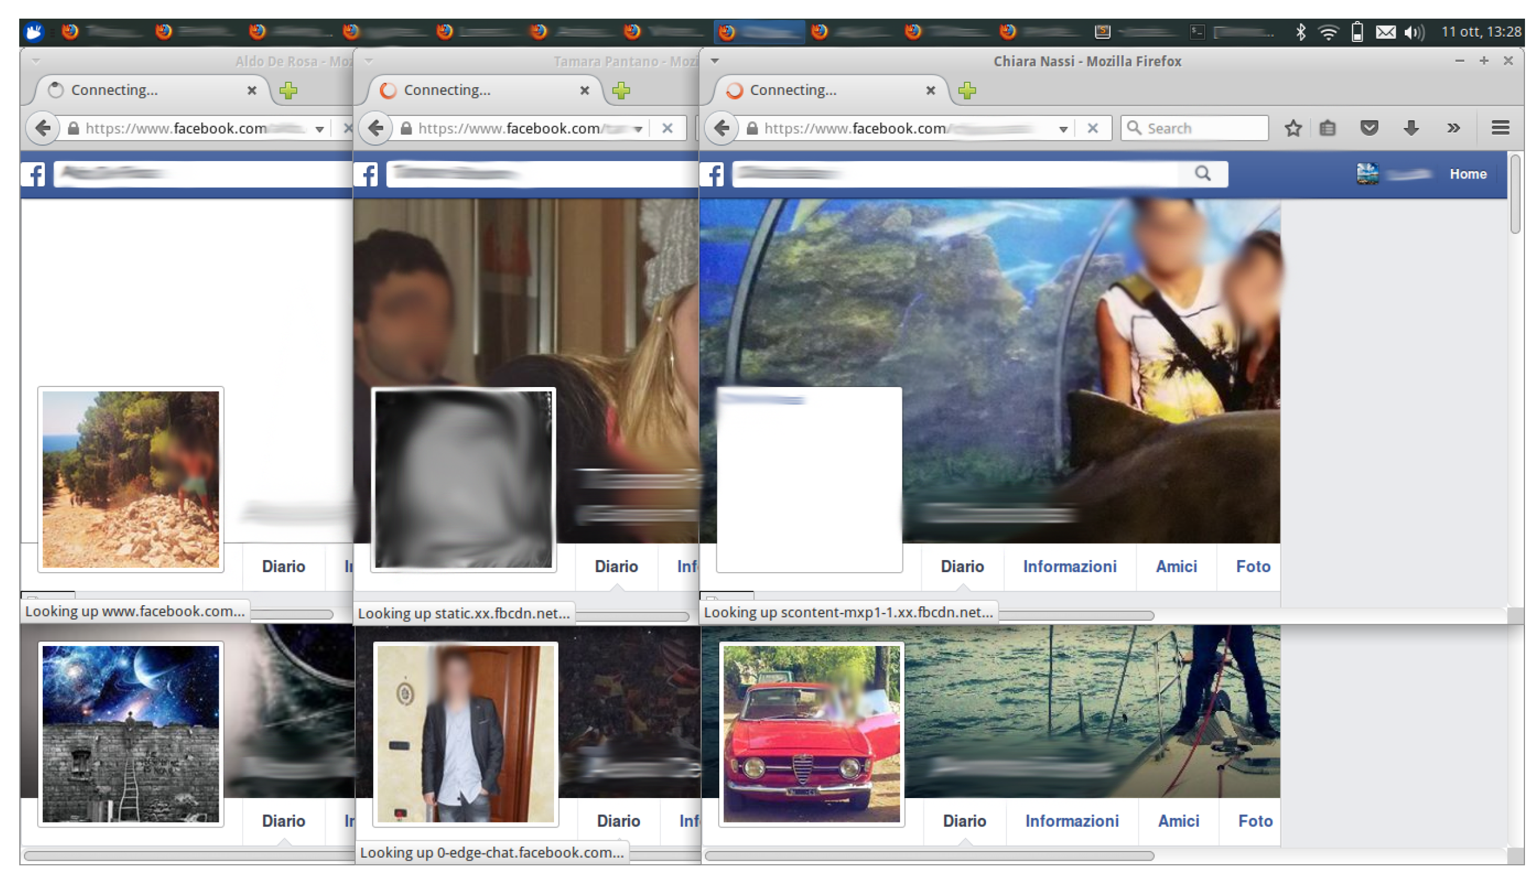The height and width of the screenshot is (884, 1537).
Task: Save the current page to Pocket
Action: [x=1369, y=127]
